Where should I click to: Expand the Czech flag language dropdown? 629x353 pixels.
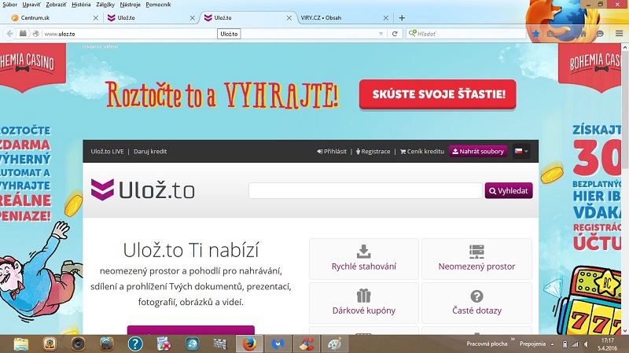[521, 151]
